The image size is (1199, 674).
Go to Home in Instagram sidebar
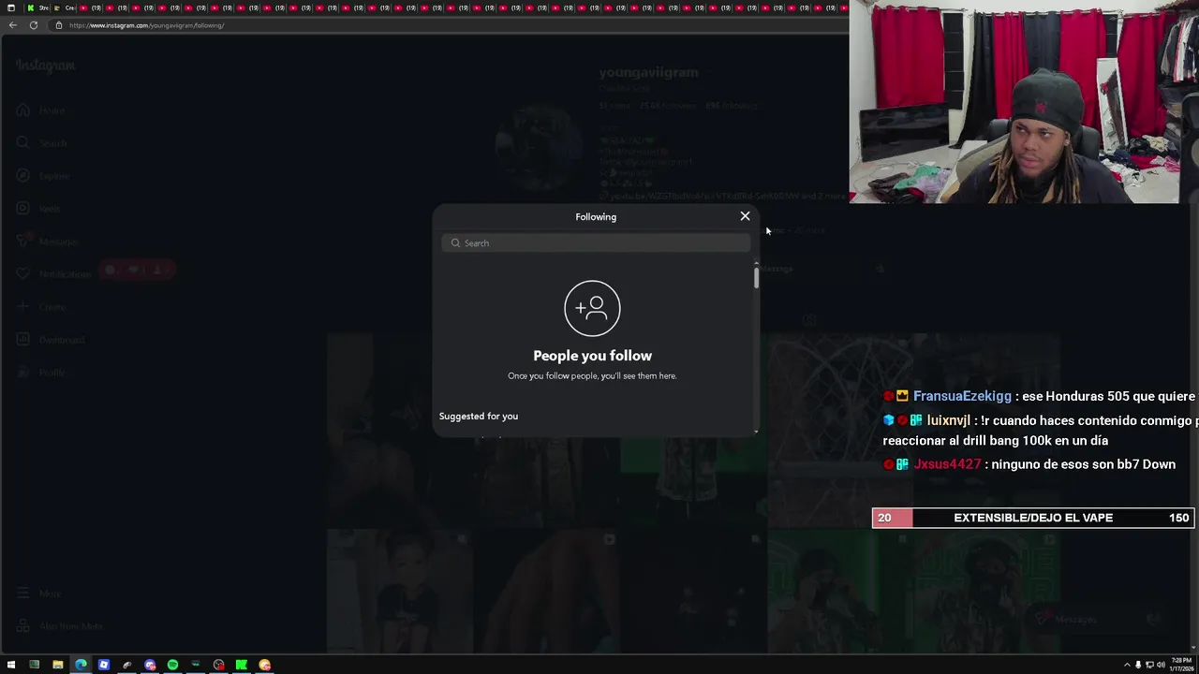(40, 110)
